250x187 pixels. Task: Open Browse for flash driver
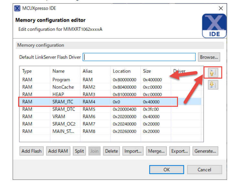click(209, 57)
